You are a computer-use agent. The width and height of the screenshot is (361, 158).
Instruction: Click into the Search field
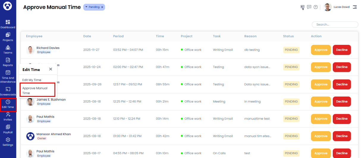click(x=335, y=25)
